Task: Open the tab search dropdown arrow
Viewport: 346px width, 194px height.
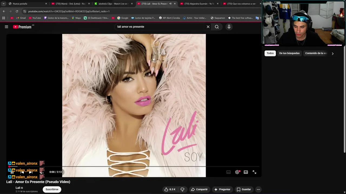Action: (x=4, y=4)
